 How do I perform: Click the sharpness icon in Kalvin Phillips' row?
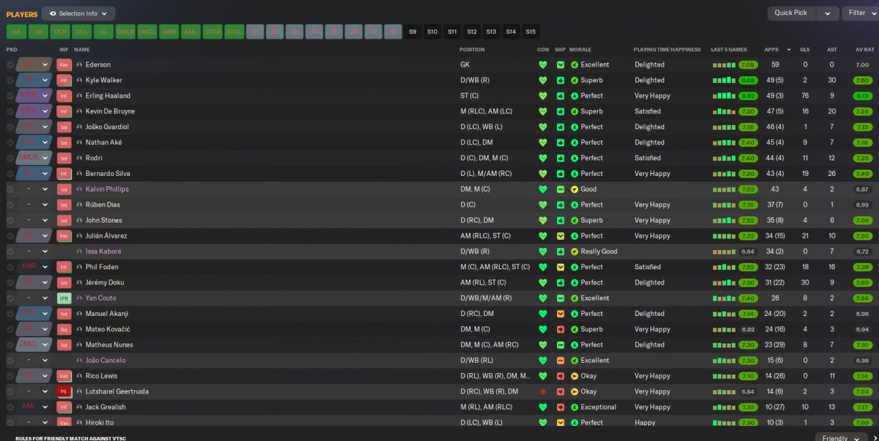click(x=560, y=189)
